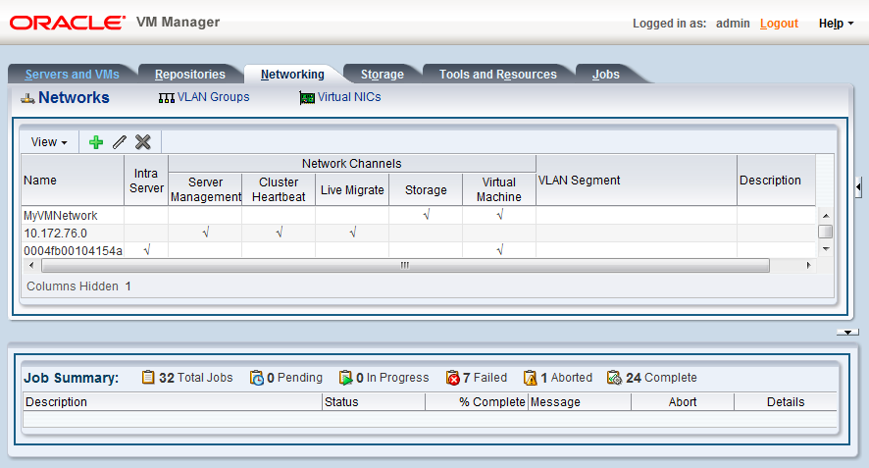Click the Total Jobs clipboard icon
This screenshot has width=869, height=468.
click(148, 377)
